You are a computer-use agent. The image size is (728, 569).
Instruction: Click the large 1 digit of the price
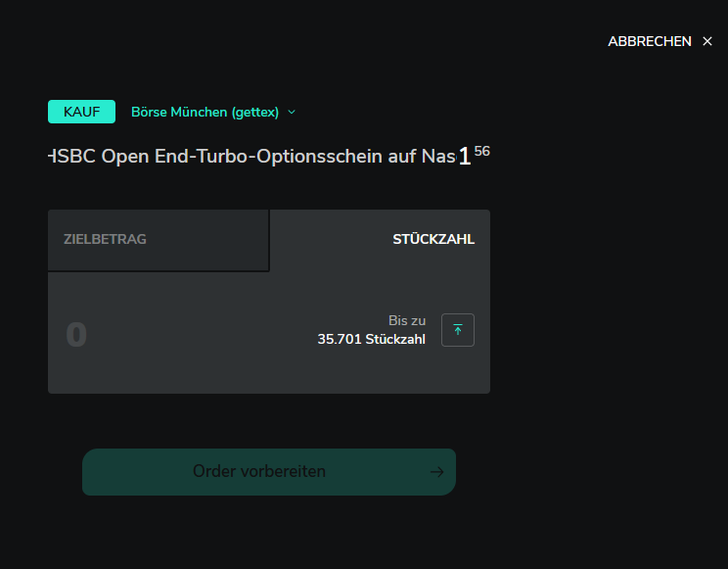point(465,157)
